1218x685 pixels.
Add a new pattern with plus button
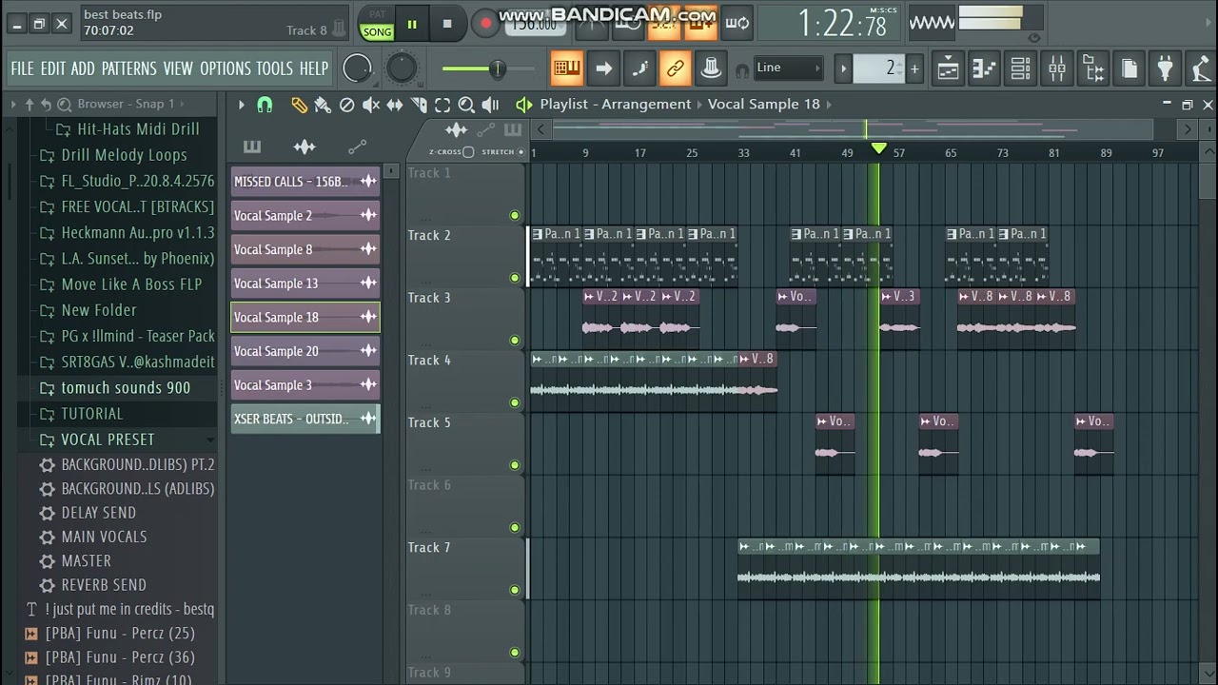[914, 68]
